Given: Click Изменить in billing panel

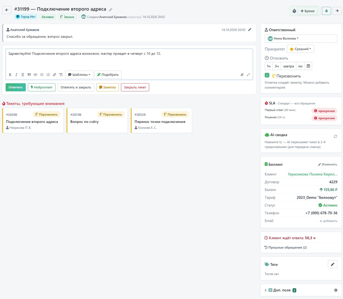Looking at the screenshot, I should pos(328,164).
